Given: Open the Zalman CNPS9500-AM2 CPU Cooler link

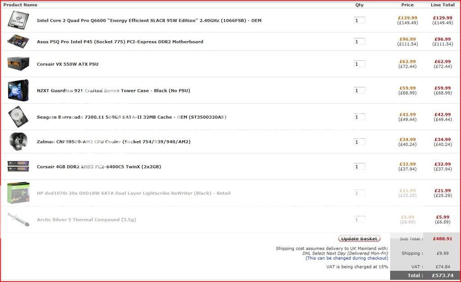Looking at the screenshot, I should [x=114, y=142].
